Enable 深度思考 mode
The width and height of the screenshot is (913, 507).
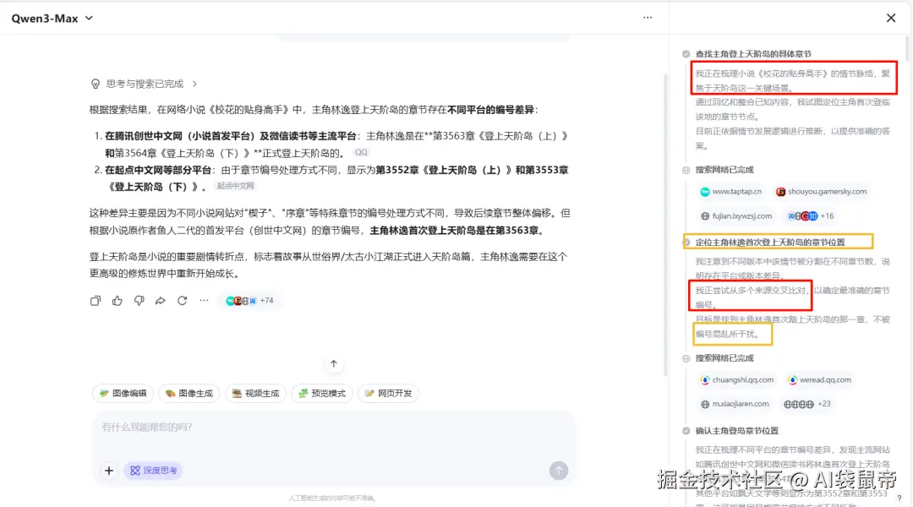(x=152, y=470)
